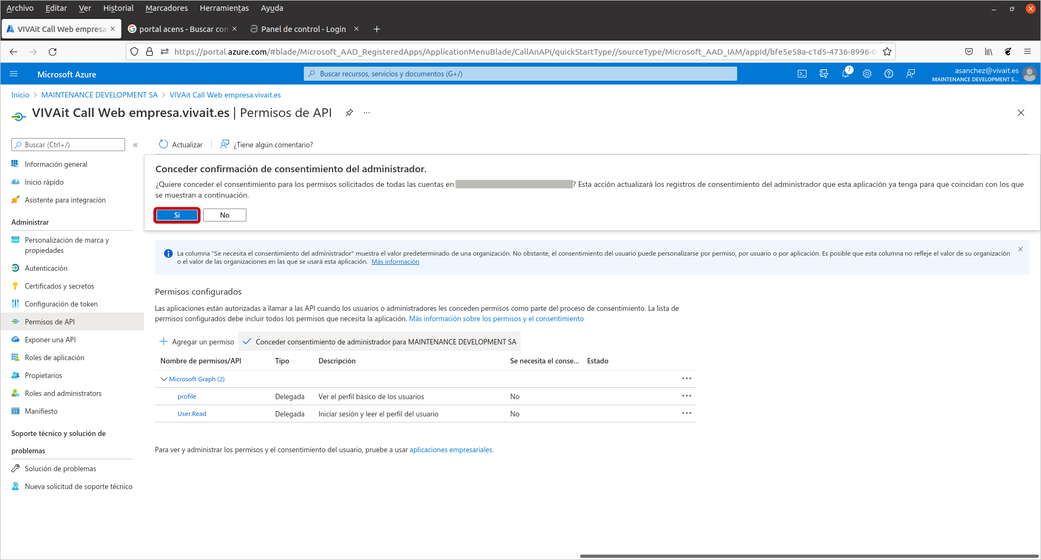The width and height of the screenshot is (1041, 560).
Task: Open the feedback icon in top bar
Action: pyautogui.click(x=910, y=74)
